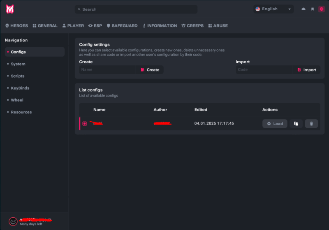Switch to the INFORMATION tab

(160, 25)
